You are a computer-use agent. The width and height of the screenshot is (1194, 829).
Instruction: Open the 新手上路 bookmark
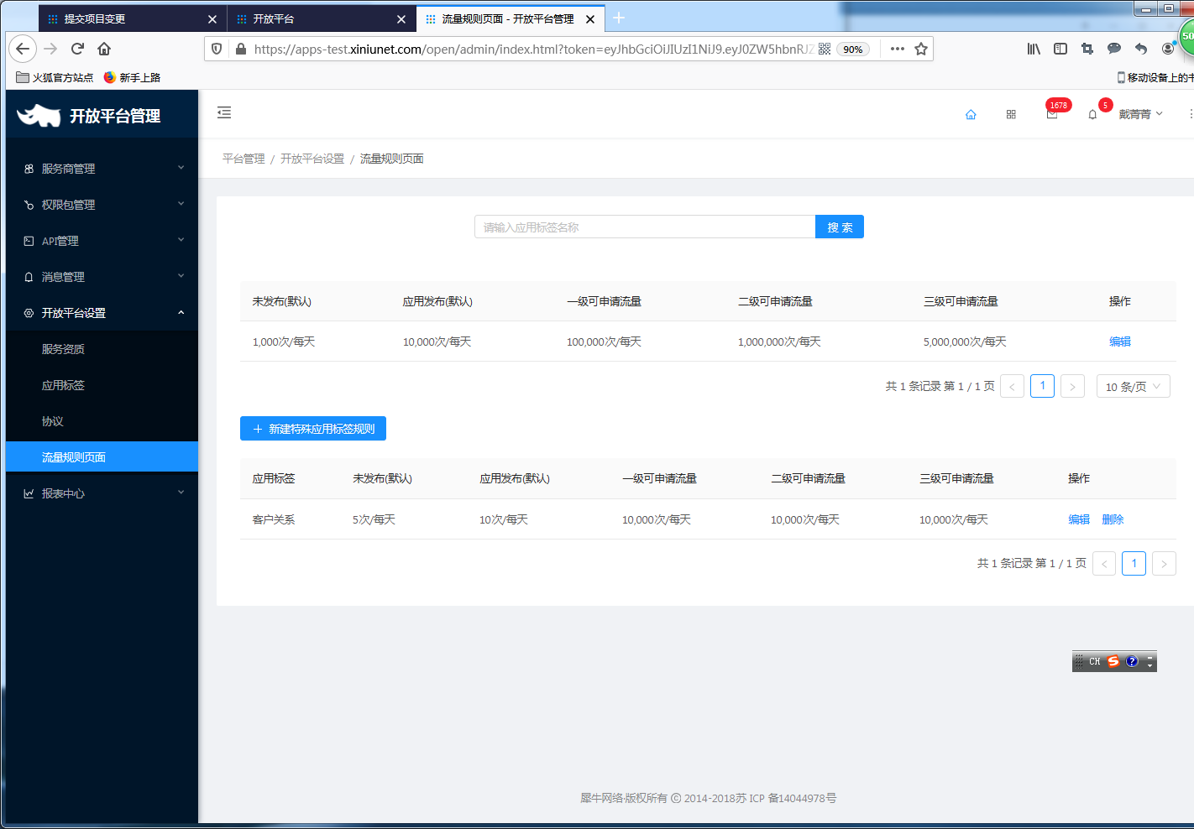(132, 77)
